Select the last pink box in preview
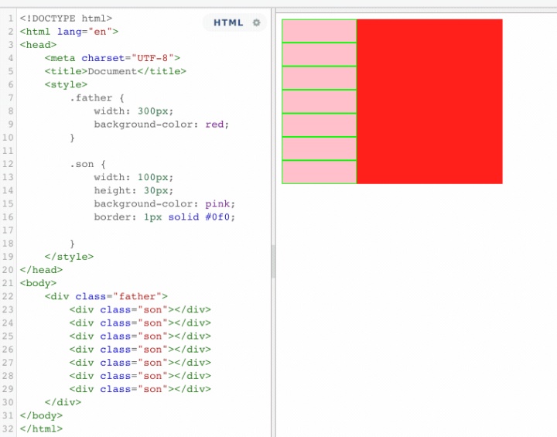The image size is (557, 437). pos(319,172)
